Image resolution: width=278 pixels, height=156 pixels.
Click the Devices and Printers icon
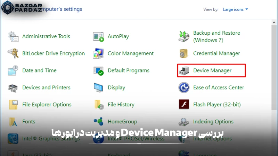point(13,88)
